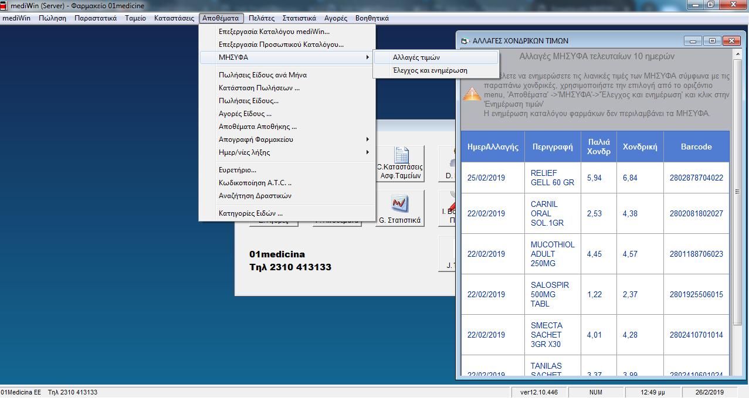Click barcode 2802878704022

point(697,178)
